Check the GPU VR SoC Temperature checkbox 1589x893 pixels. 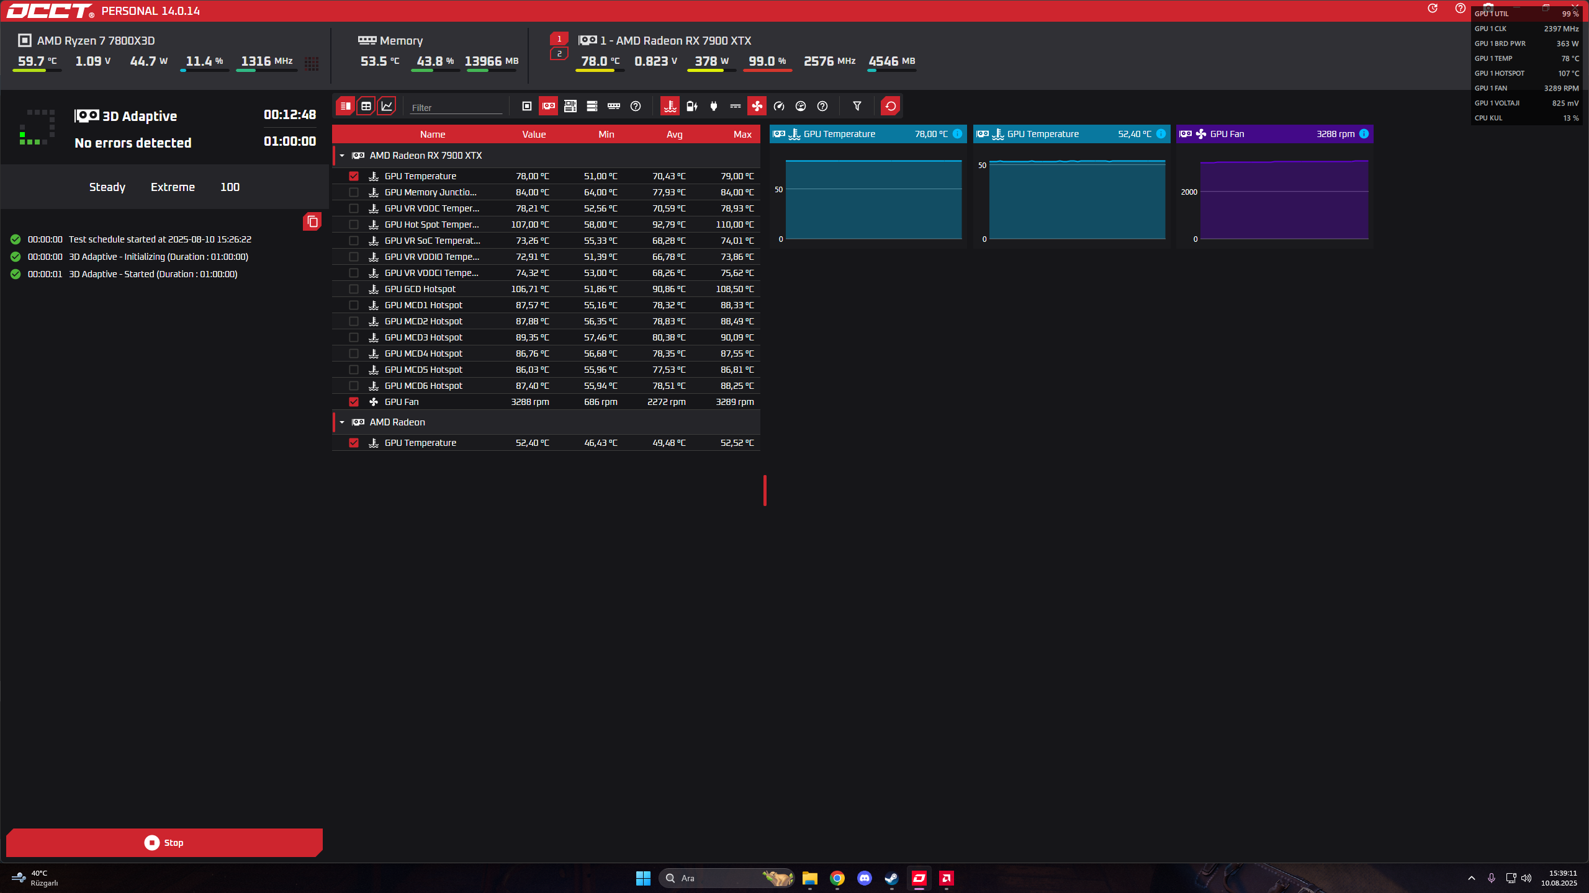coord(354,241)
